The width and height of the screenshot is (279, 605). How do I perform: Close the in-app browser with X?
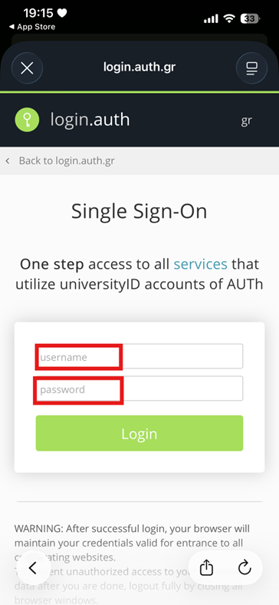point(27,68)
